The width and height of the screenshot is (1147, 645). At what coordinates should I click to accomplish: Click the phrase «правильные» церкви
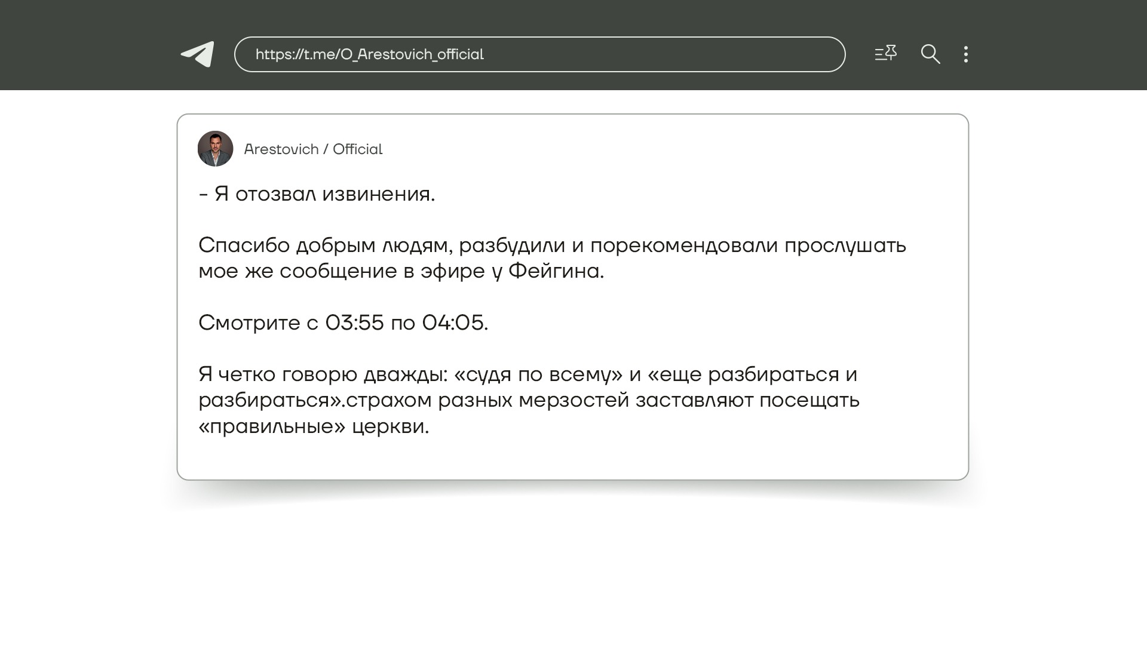[314, 426]
